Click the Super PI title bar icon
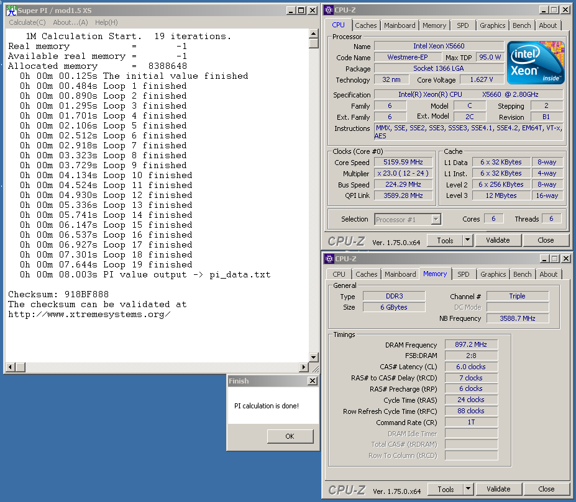The width and height of the screenshot is (576, 502). coord(11,11)
